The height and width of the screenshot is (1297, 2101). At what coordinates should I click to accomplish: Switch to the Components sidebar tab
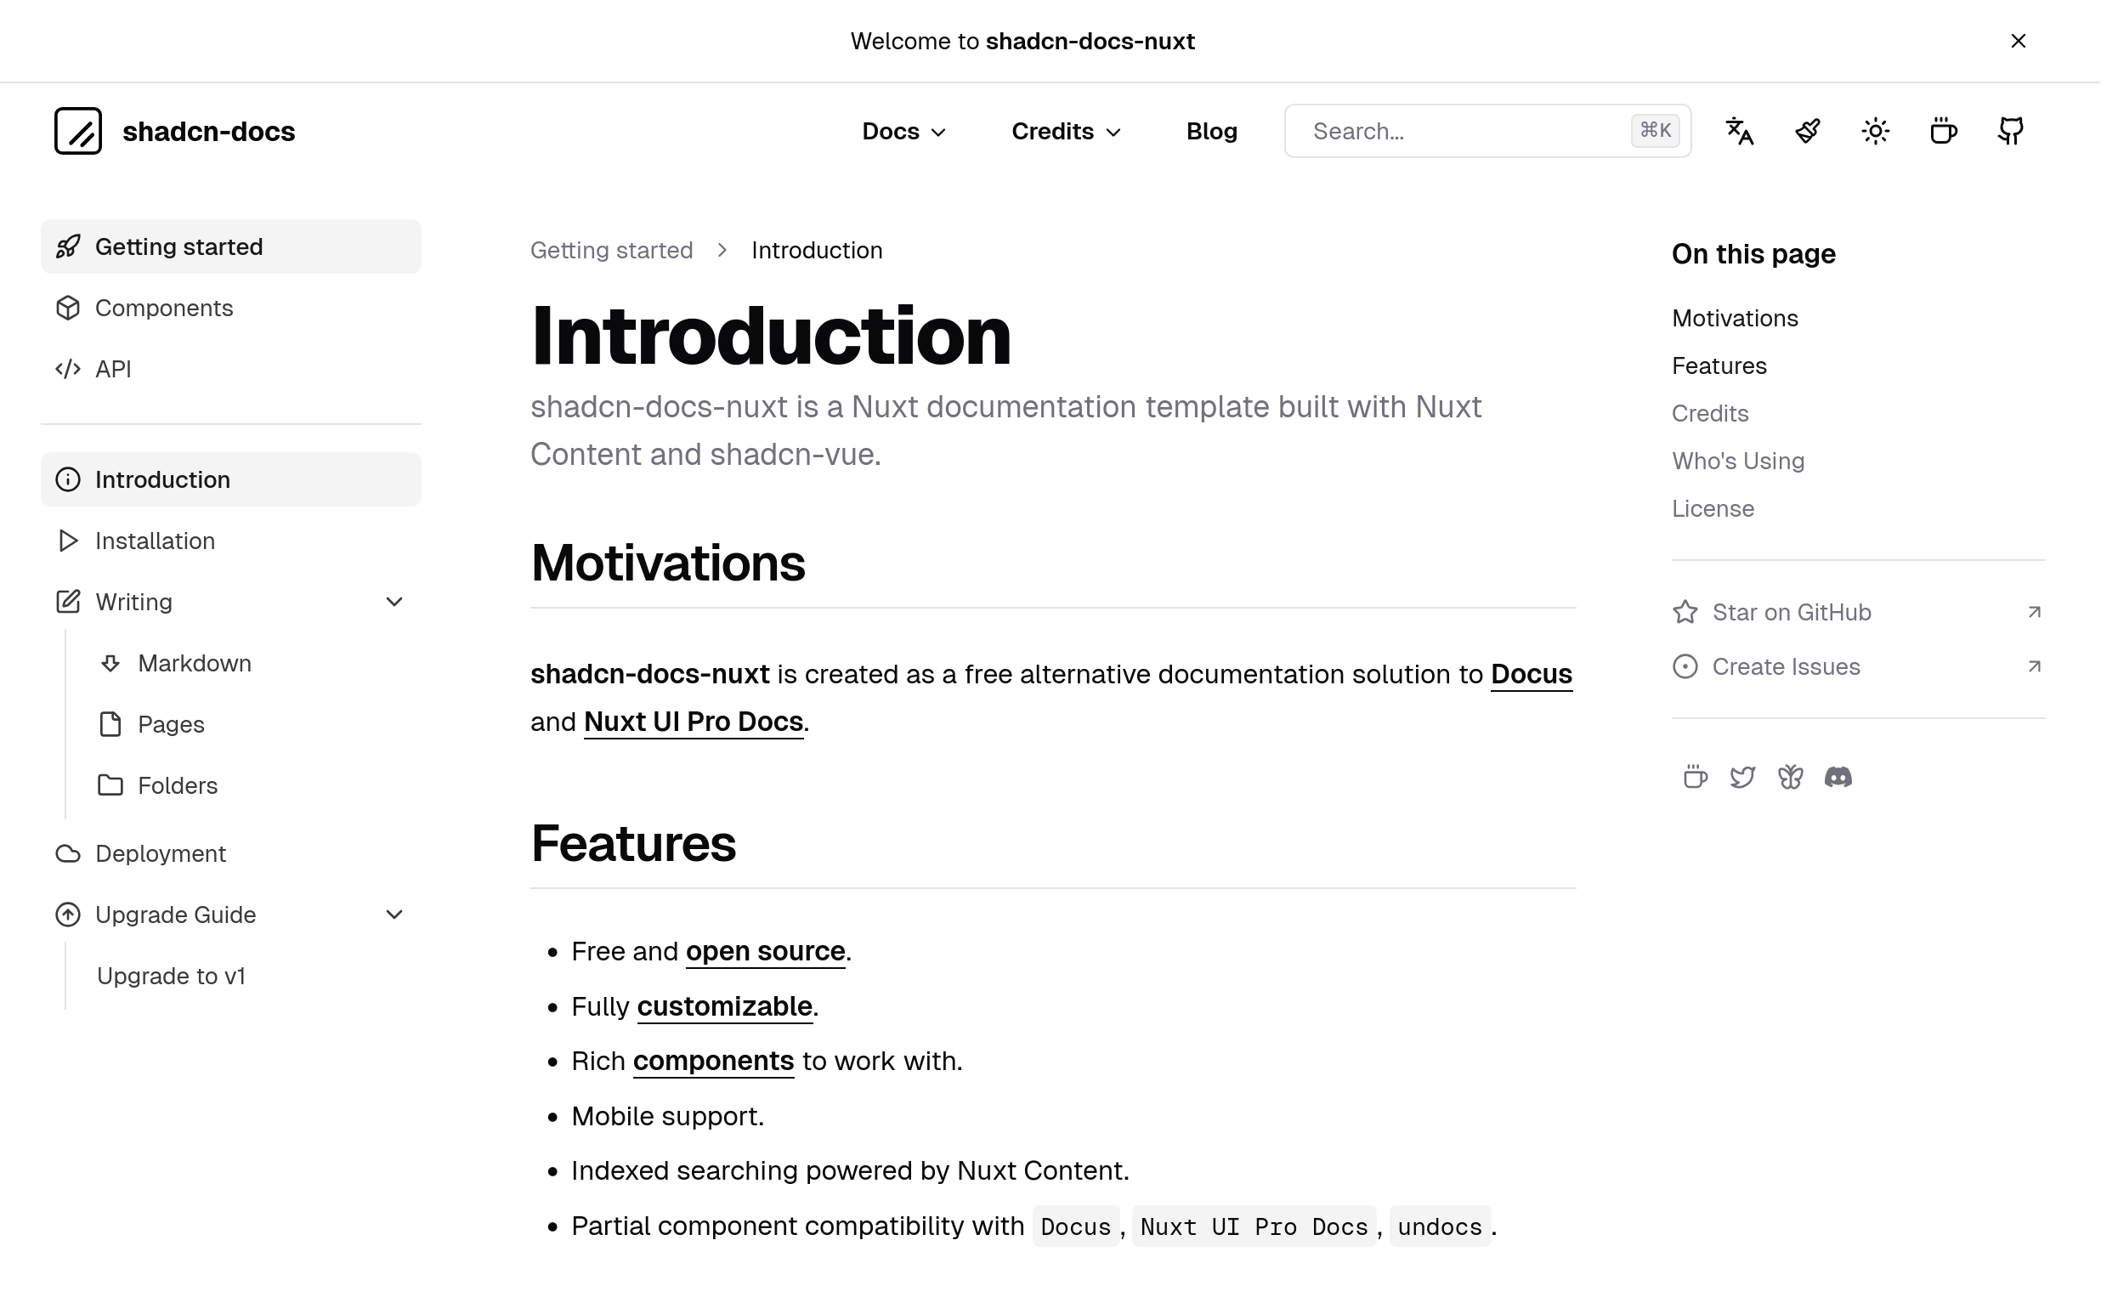coord(164,308)
